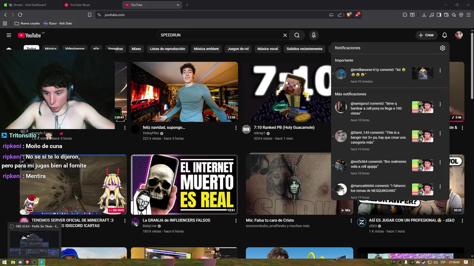Viewport: 474px width, 266px height.
Task: Reload the page in browser
Action: [20, 15]
